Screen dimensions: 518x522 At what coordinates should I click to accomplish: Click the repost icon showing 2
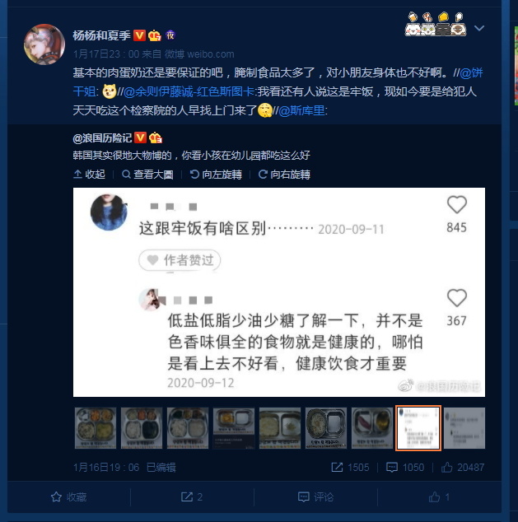coord(186,497)
